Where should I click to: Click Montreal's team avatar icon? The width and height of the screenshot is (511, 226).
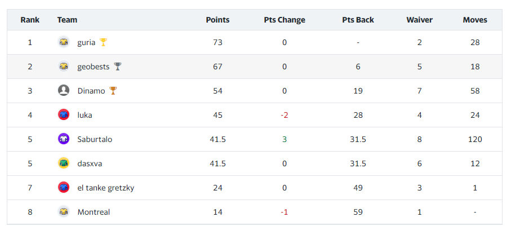(64, 212)
